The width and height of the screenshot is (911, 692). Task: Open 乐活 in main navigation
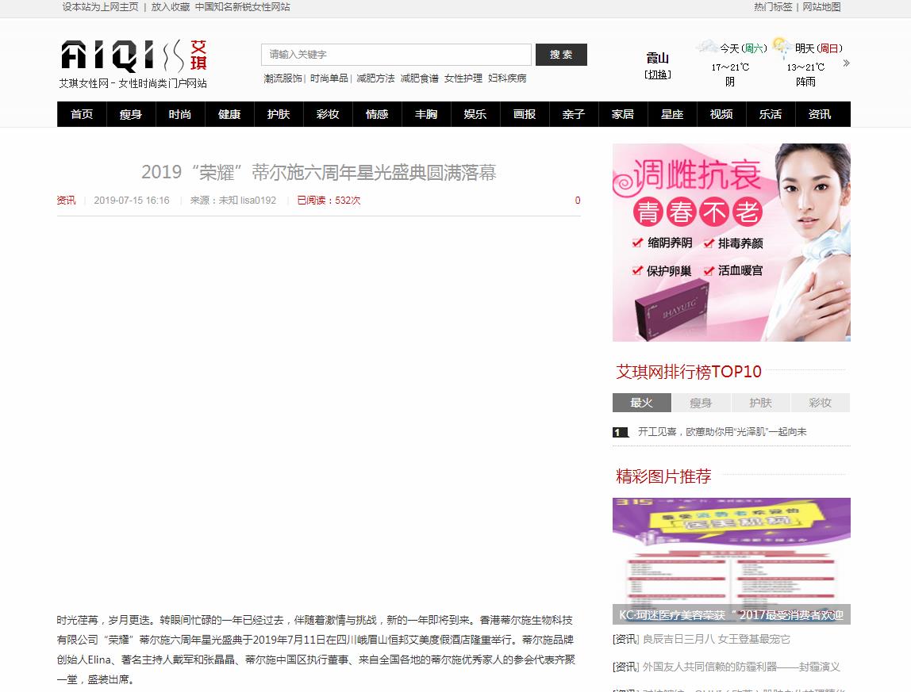[x=771, y=114]
